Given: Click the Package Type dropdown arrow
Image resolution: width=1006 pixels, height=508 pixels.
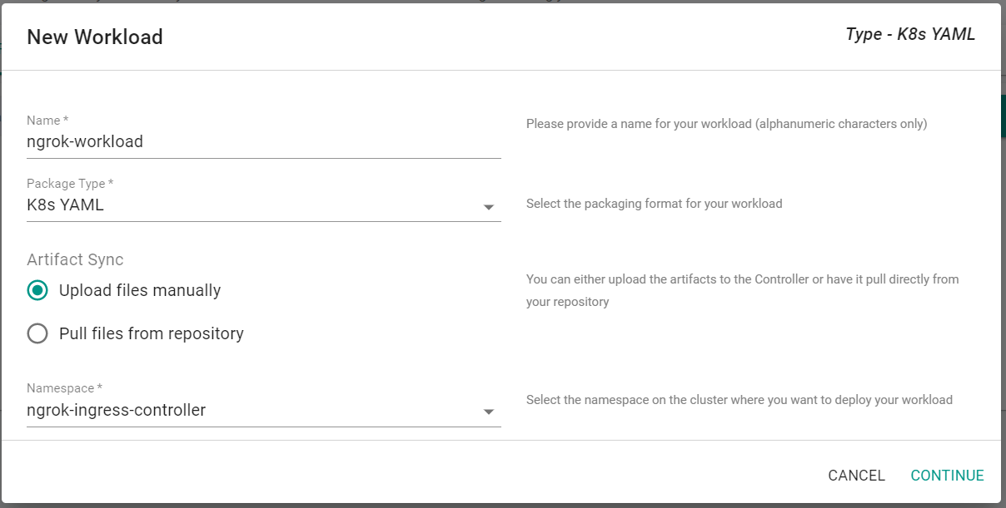Looking at the screenshot, I should (x=489, y=207).
